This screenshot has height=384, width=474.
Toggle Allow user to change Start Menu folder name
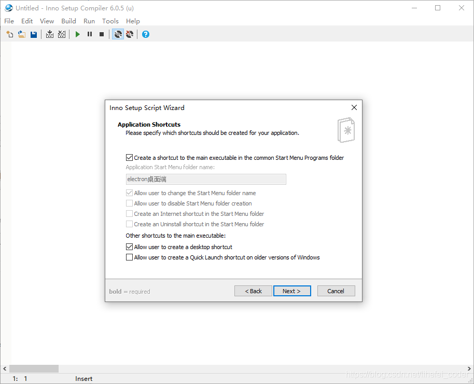(x=129, y=193)
